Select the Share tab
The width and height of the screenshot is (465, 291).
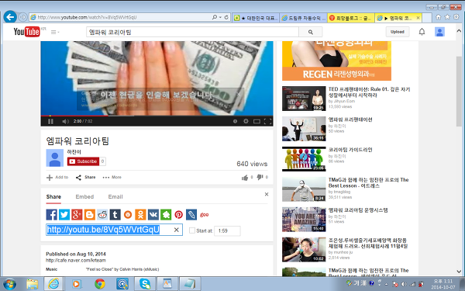[53, 196]
